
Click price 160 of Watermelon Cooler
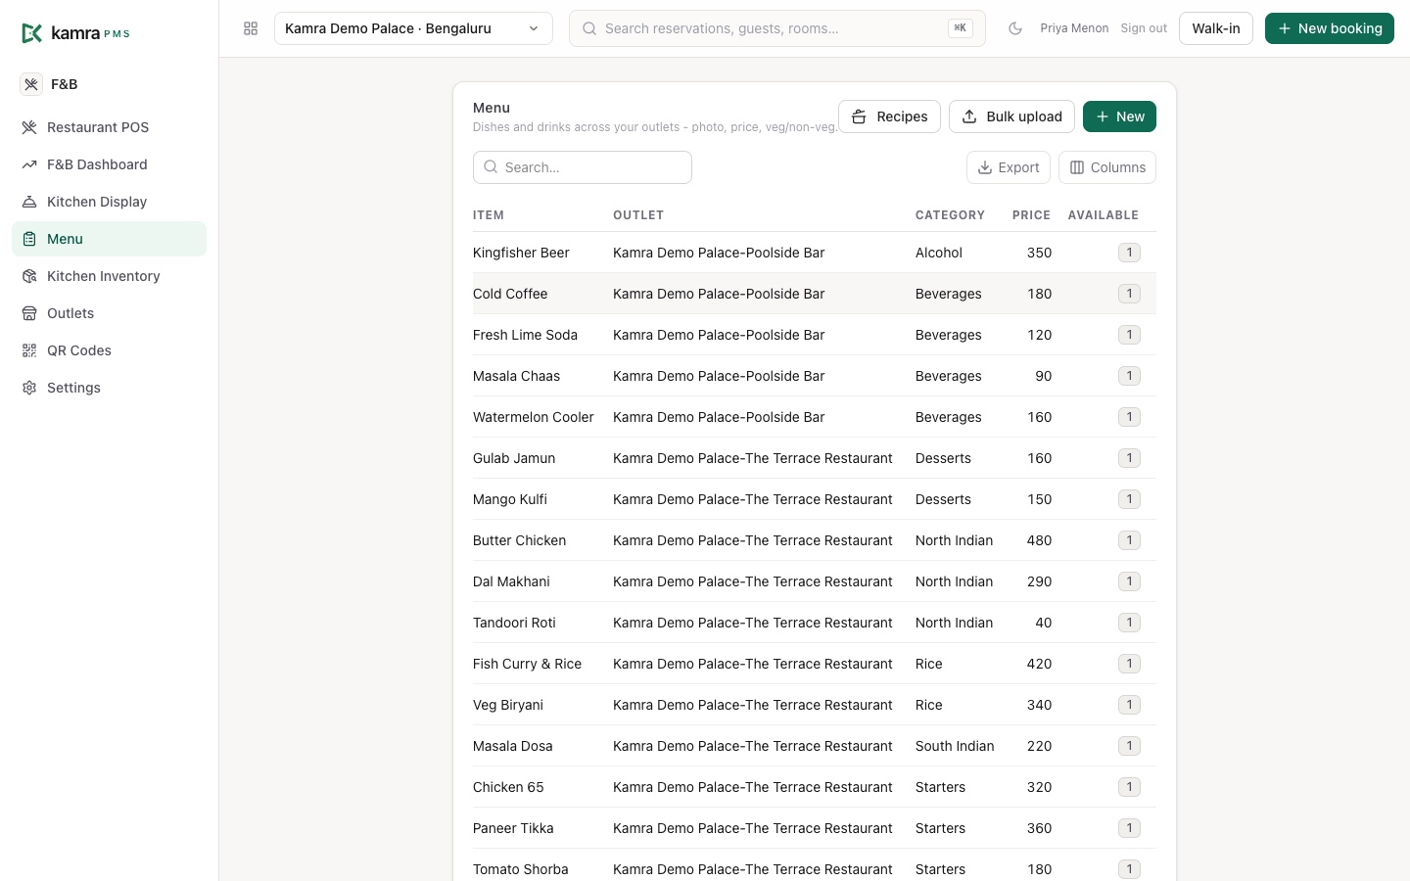click(x=1039, y=417)
